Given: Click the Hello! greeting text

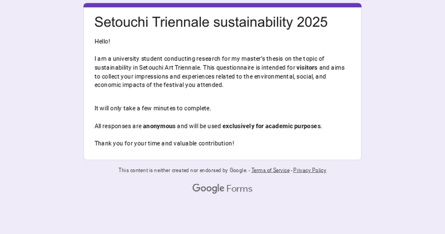Looking at the screenshot, I should [102, 41].
